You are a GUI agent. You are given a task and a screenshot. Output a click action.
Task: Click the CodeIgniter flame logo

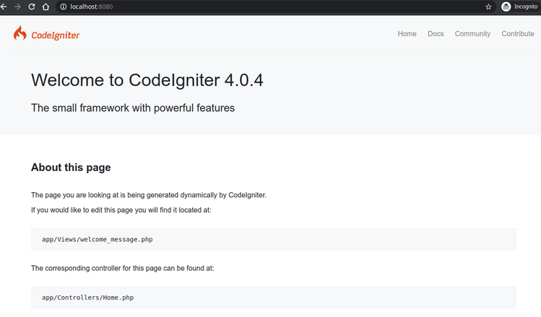click(x=20, y=33)
